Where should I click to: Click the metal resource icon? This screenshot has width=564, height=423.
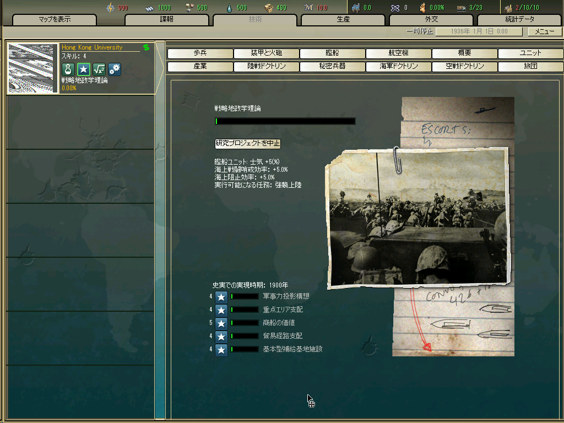pos(150,8)
